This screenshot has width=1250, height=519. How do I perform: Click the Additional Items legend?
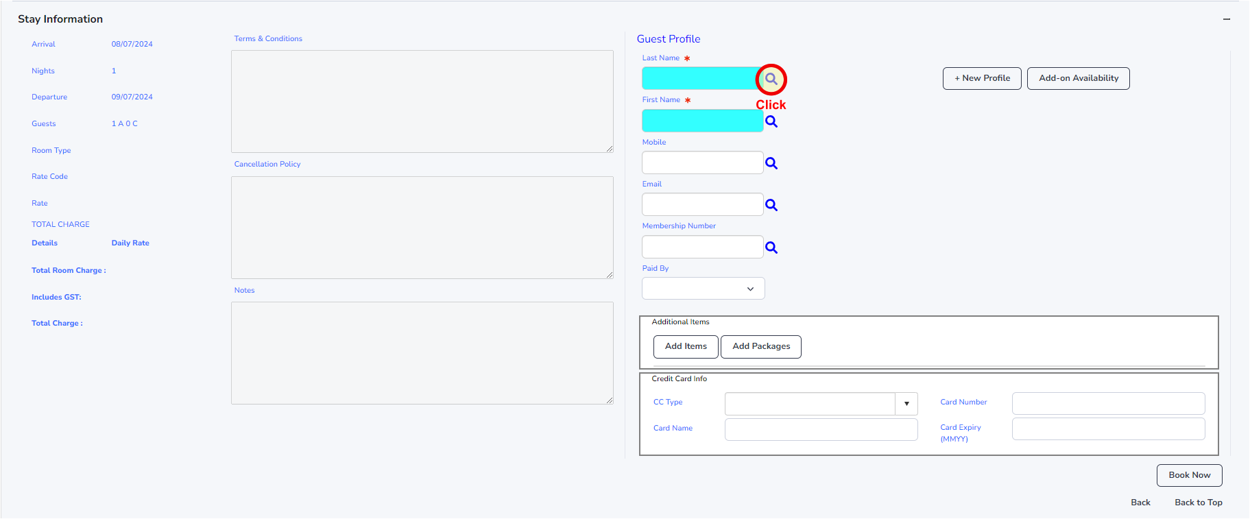tap(680, 322)
